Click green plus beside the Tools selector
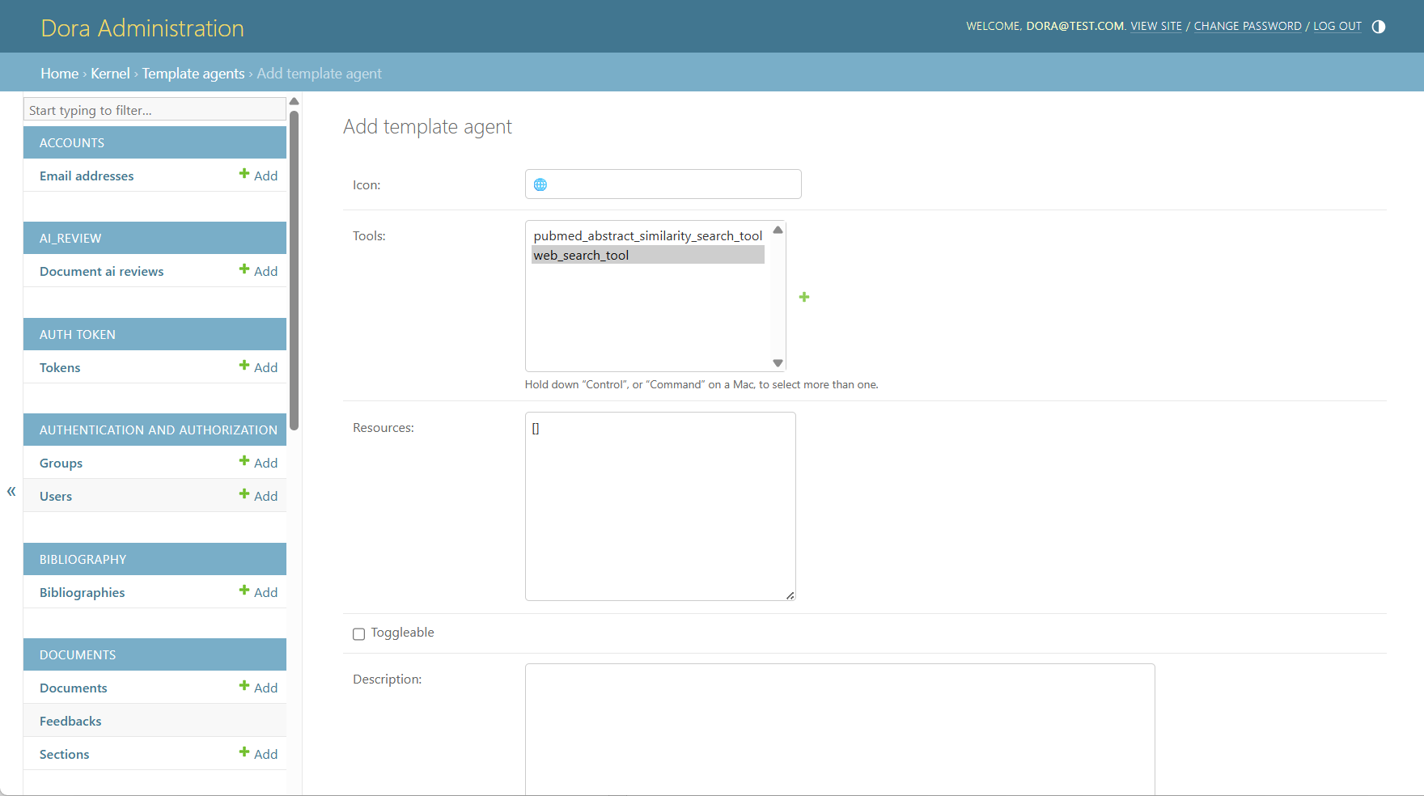Screen dimensions: 1424x796 (x=803, y=297)
